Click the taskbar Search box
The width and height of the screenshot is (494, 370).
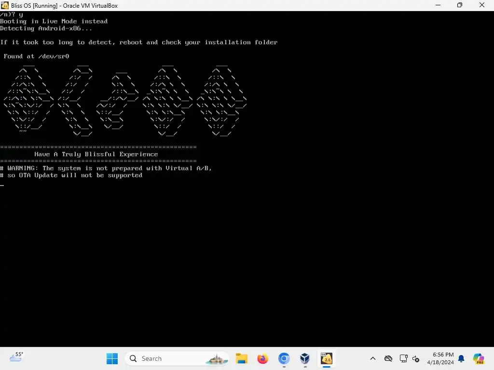click(x=178, y=358)
